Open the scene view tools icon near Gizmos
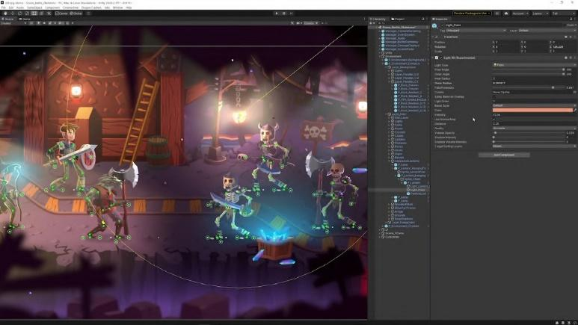The height and width of the screenshot is (325, 578). [292, 23]
